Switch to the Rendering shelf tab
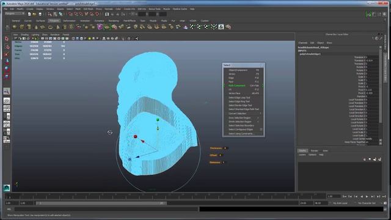The height and width of the screenshot is (220, 391). click(x=114, y=21)
